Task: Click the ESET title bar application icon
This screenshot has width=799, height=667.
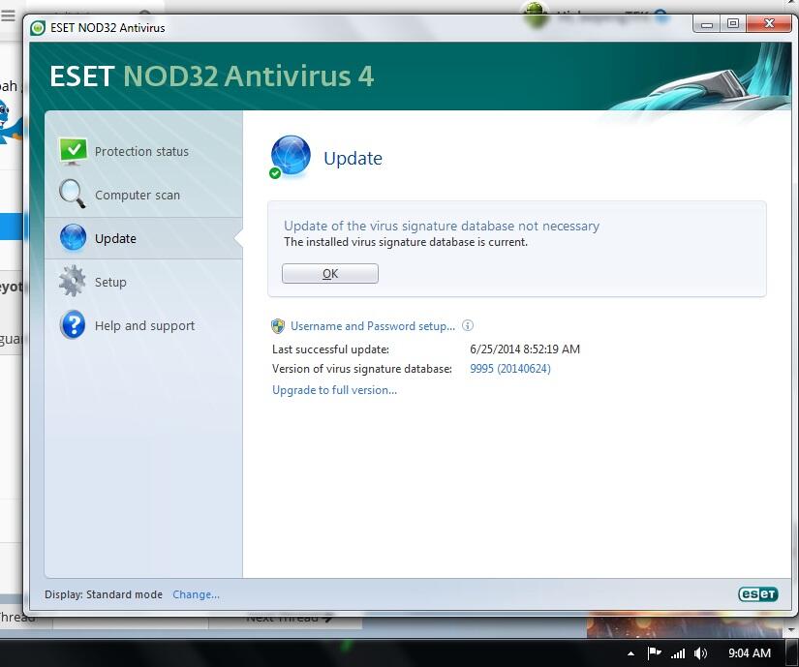Action: click(x=38, y=27)
